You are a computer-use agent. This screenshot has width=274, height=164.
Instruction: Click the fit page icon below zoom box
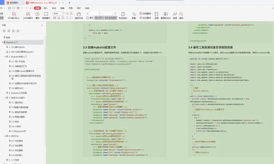click(59, 18)
